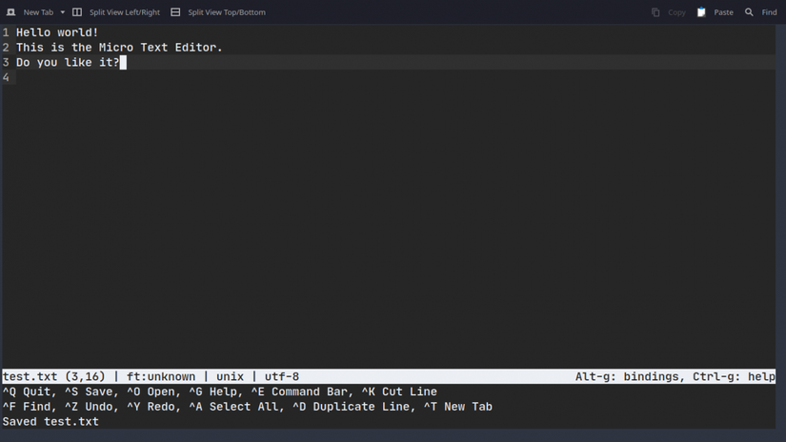
Task: Click the '^A Select All' hint
Action: 233,407
